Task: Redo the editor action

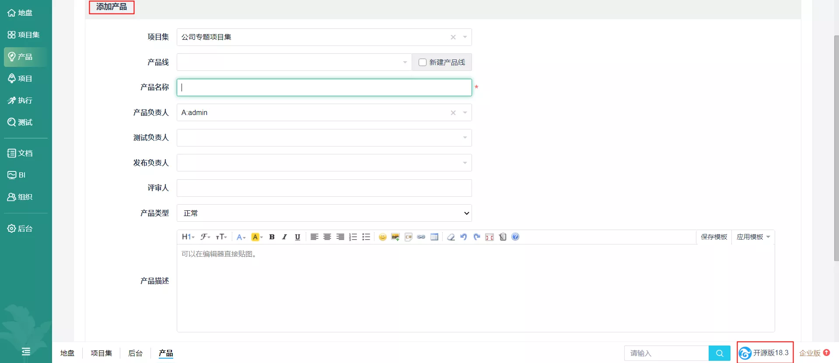Action: click(x=477, y=237)
